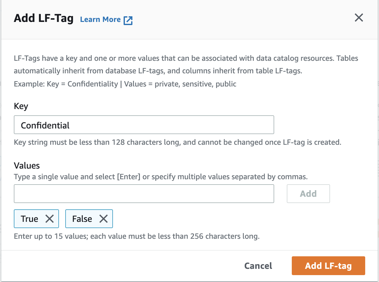This screenshot has width=379, height=282.
Task: Remove the False value tag
Action: 104,219
